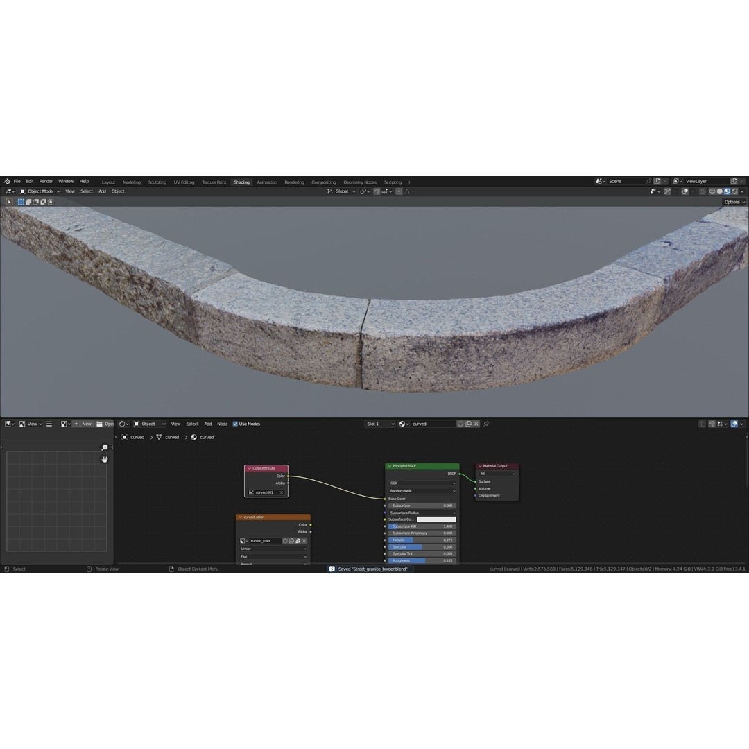Switch to the UV Editing workspace tab
Image resolution: width=749 pixels, height=749 pixels.
click(x=184, y=182)
